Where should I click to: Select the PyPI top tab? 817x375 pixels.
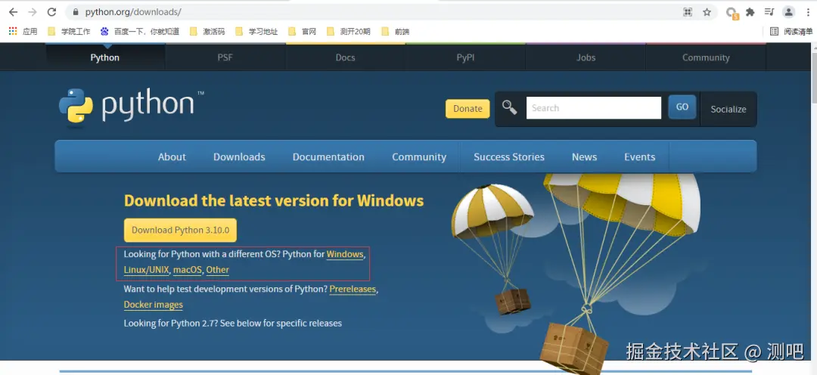[465, 57]
